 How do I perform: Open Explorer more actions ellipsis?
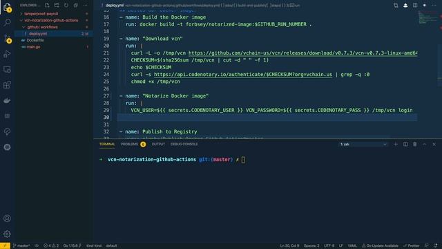(85, 5)
